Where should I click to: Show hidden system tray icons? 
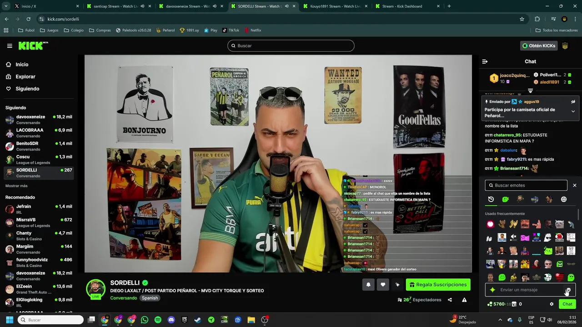[500, 320]
